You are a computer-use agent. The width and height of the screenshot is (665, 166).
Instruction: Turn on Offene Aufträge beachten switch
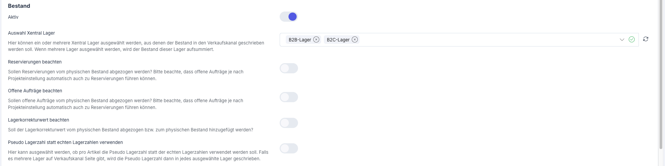(x=289, y=97)
